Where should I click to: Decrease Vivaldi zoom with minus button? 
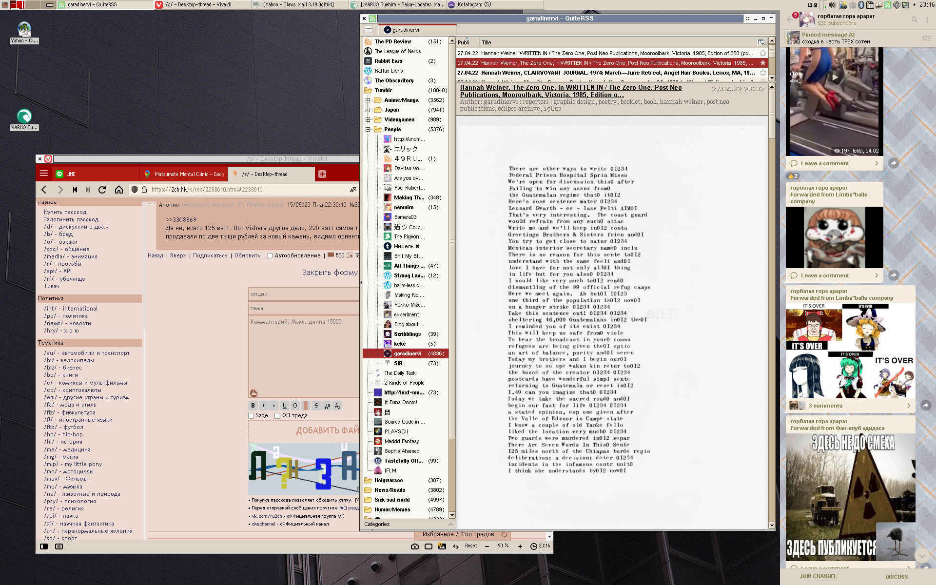click(x=487, y=546)
